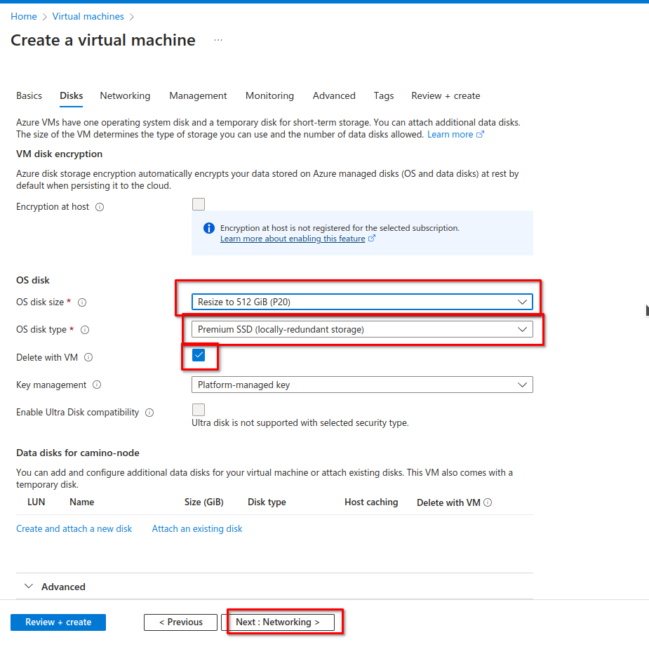Uncheck the Delete with VM checkbox

click(x=199, y=356)
